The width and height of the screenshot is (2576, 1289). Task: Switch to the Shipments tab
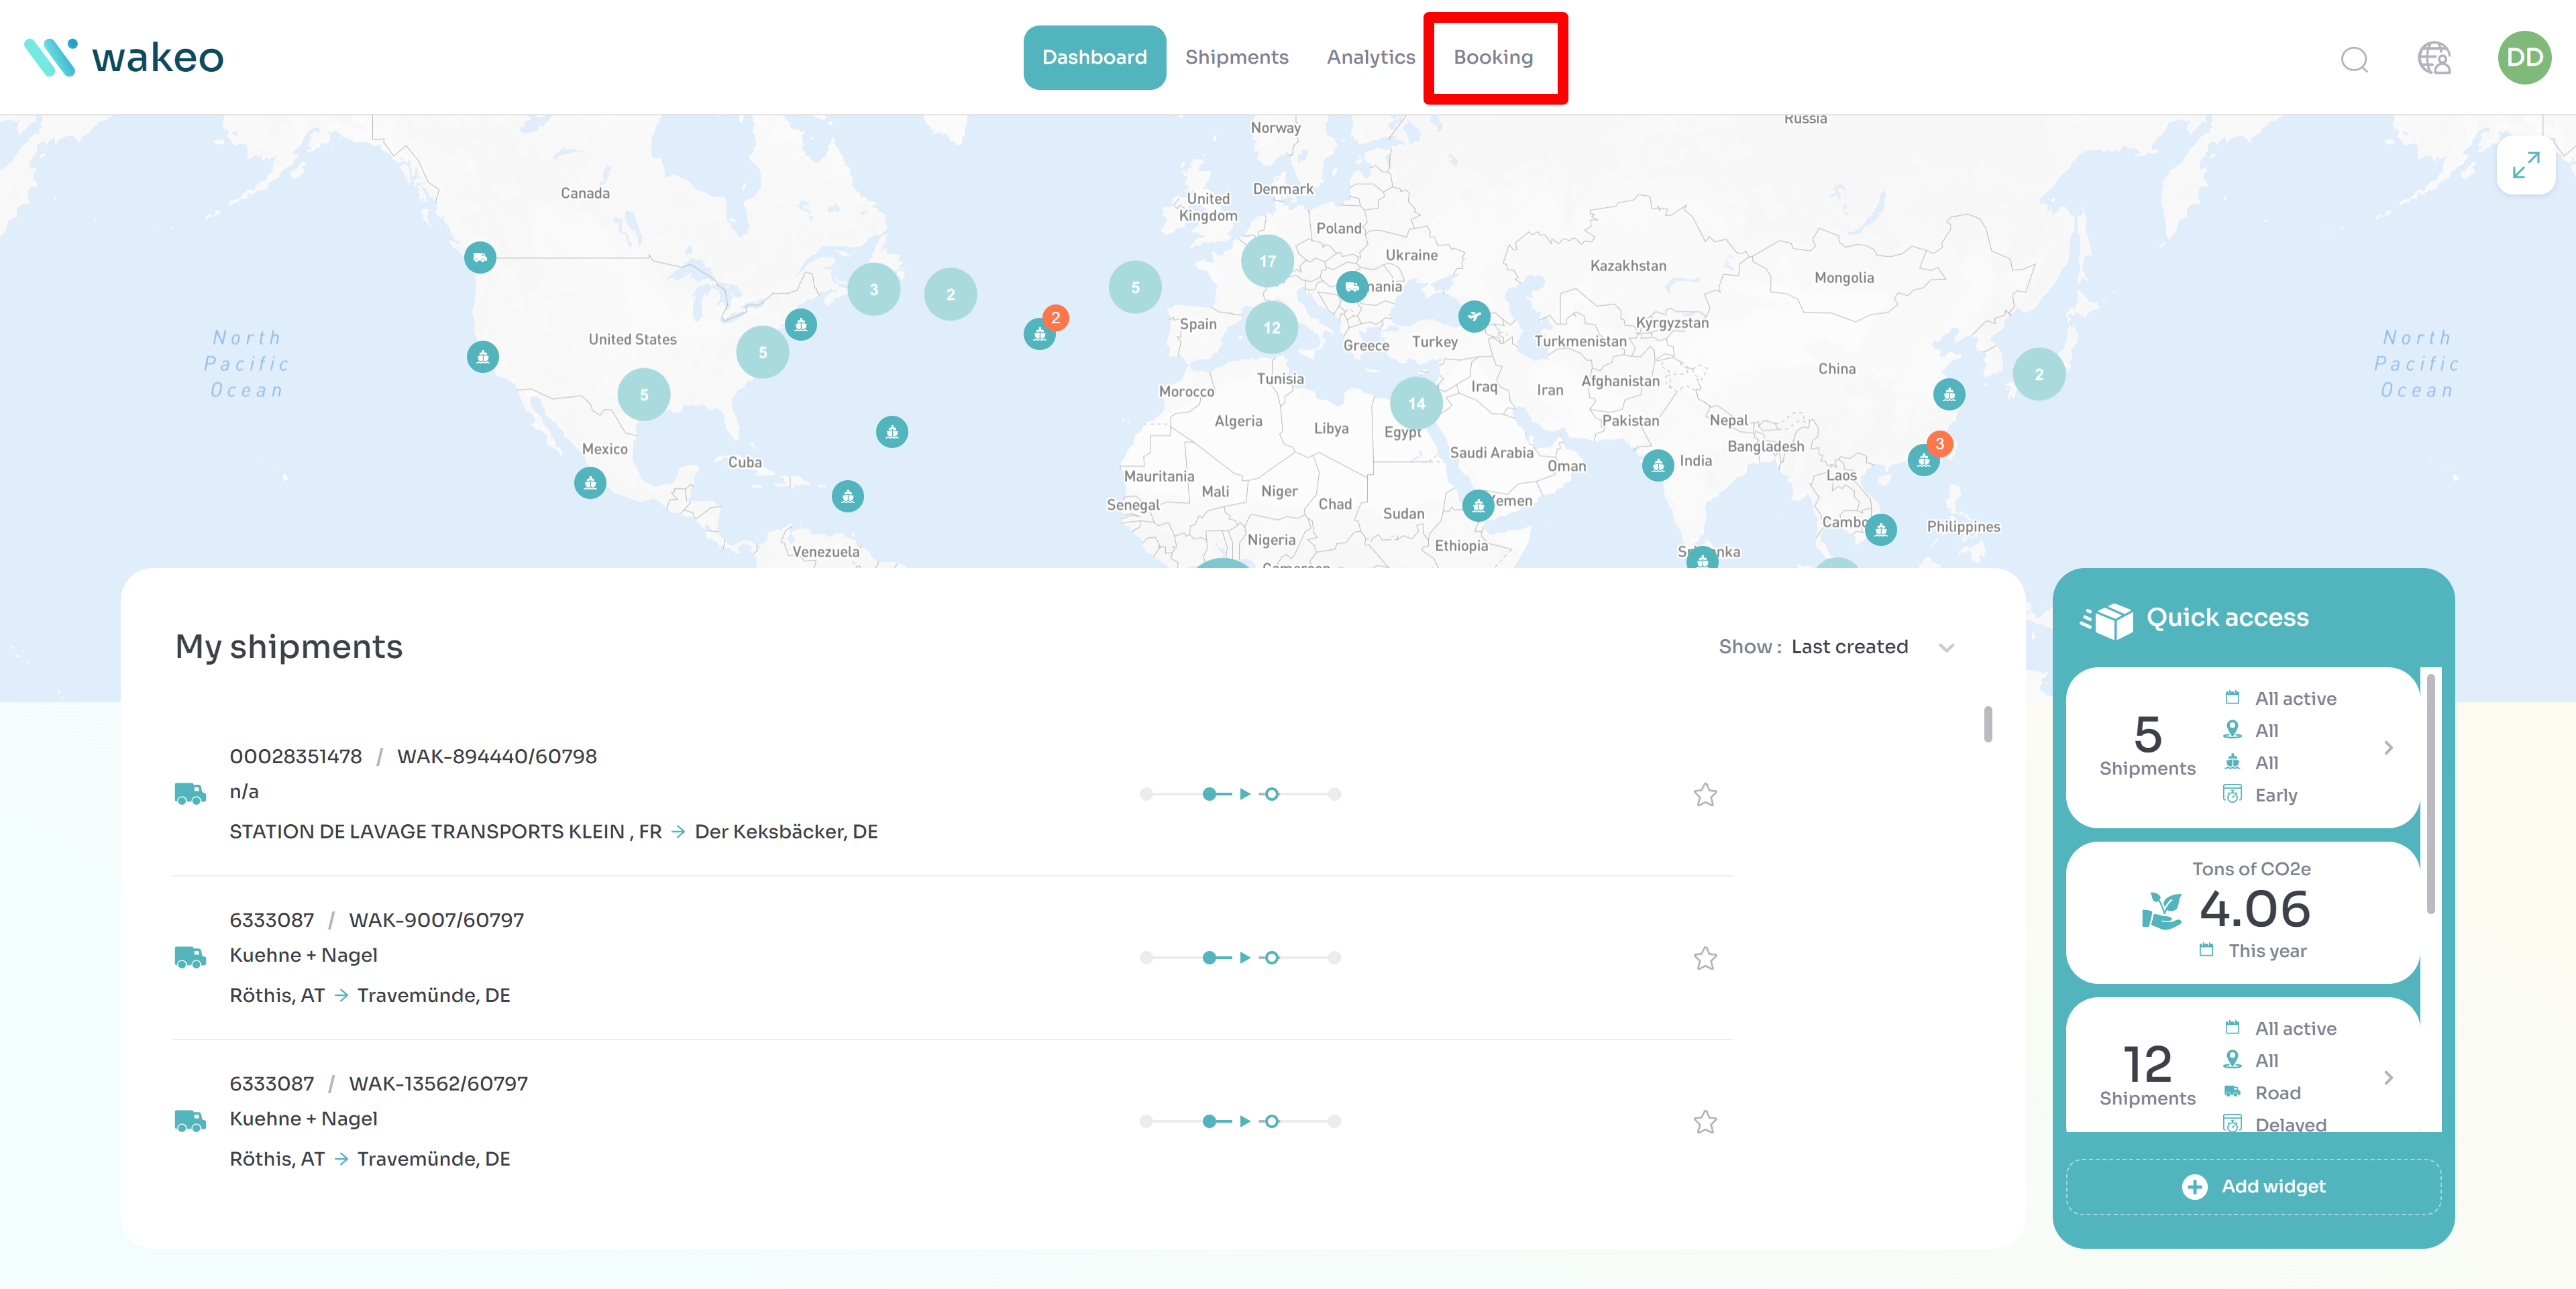1236,57
